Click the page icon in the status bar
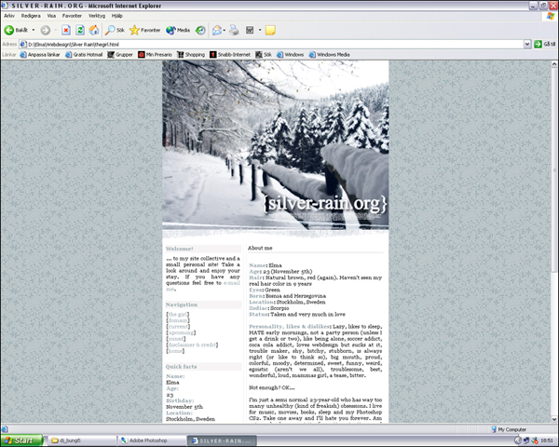Screen dimensions: 559x447 click(5, 429)
